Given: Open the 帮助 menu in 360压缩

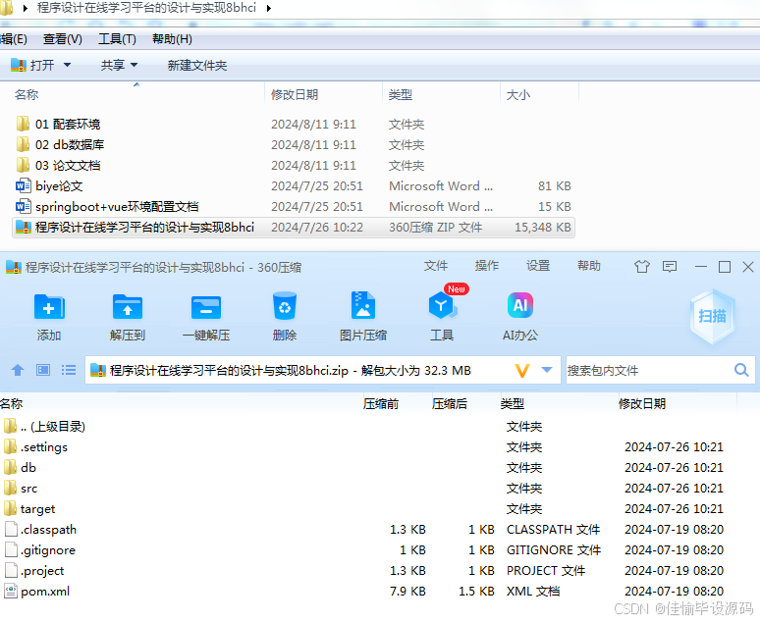Looking at the screenshot, I should click(589, 266).
